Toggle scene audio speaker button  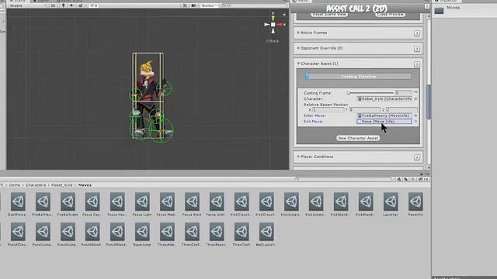tap(71, 5)
